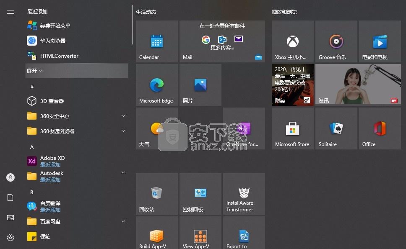Open 华为浏览器 app
406x249 pixels.
(77, 41)
